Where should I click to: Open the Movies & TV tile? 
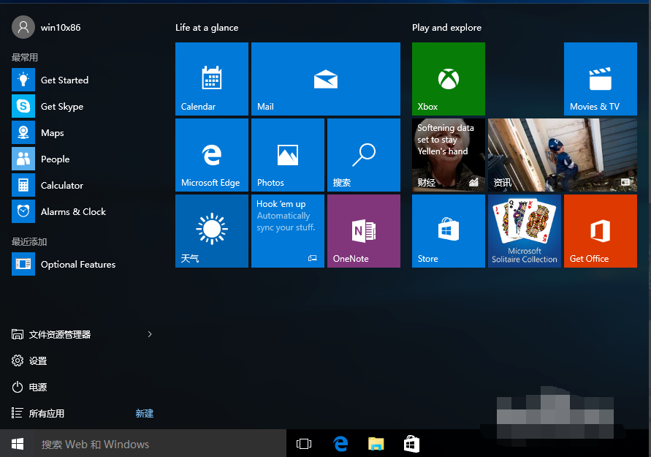coord(600,79)
